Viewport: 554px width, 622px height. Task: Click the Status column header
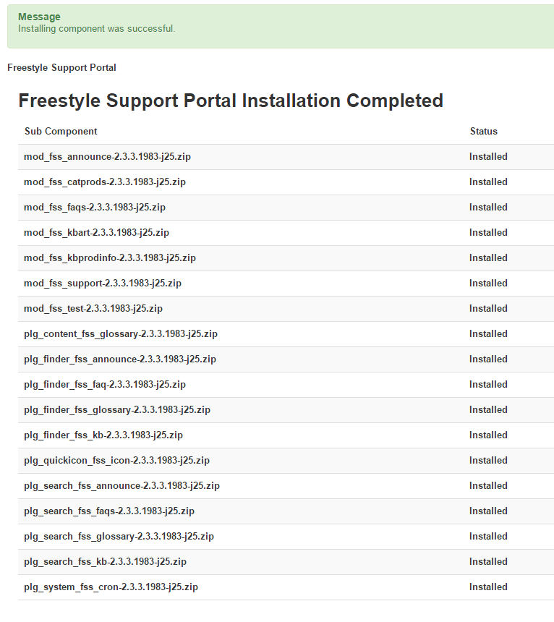tap(483, 132)
